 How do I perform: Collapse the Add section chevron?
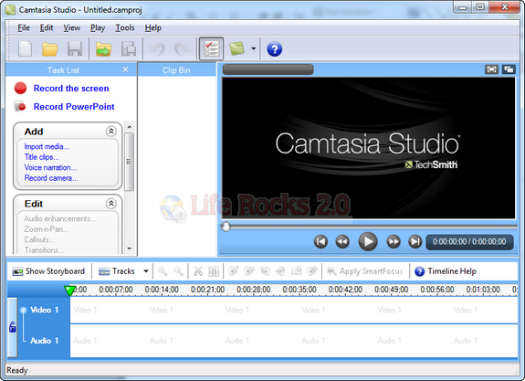pos(111,131)
